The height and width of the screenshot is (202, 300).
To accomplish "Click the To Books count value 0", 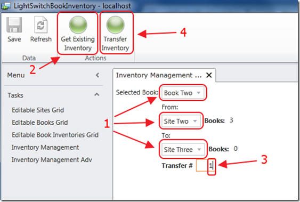I will (236, 149).
